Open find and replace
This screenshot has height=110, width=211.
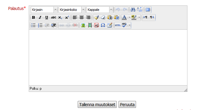140,10
